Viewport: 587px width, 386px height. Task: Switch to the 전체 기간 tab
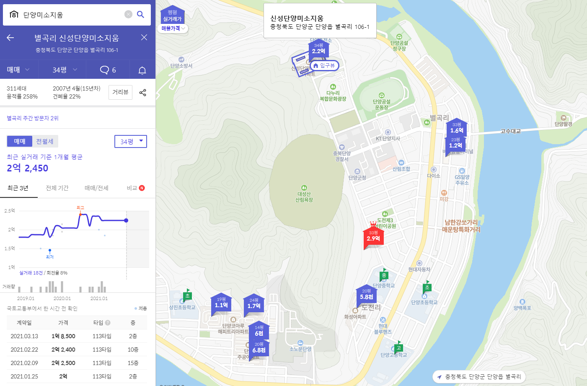[57, 188]
